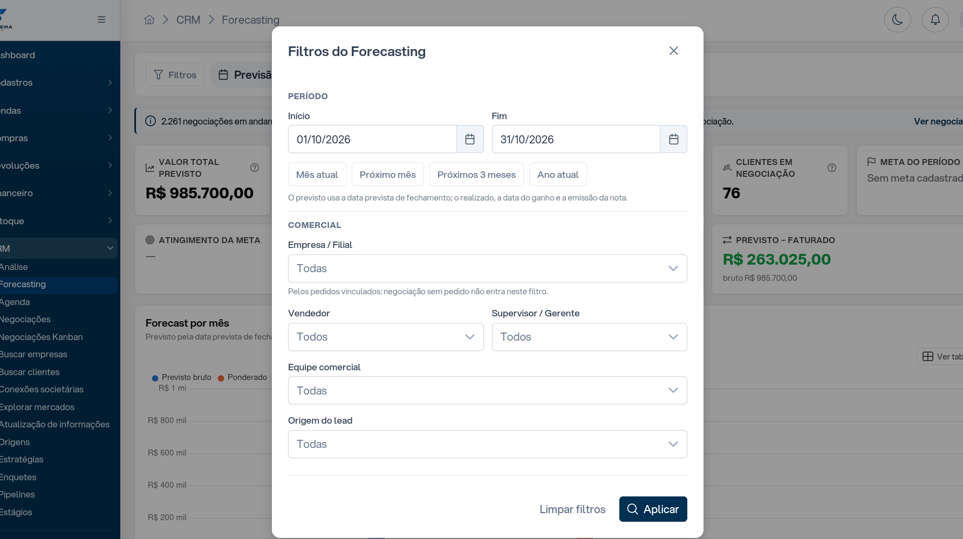Click into the Início date field
The width and height of the screenshot is (963, 539).
(x=372, y=139)
